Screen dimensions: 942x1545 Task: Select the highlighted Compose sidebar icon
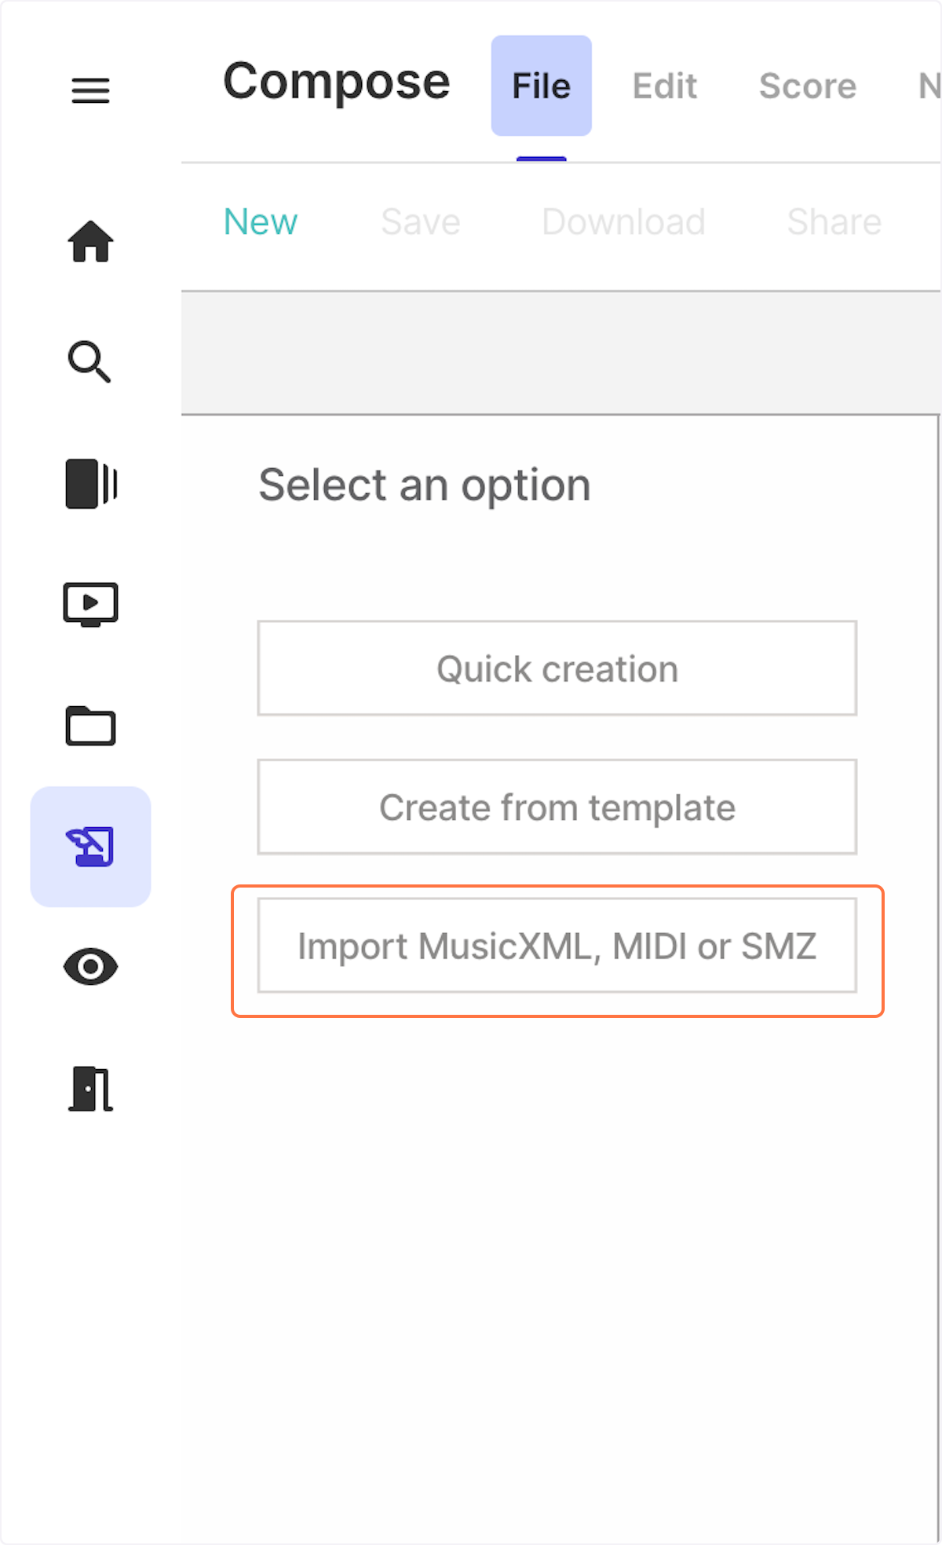pos(90,847)
